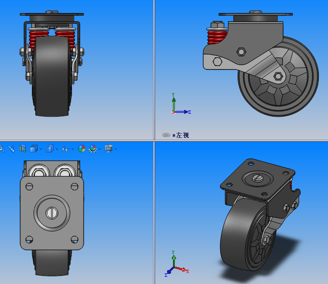Click the View Orientation cube icon

34,149
